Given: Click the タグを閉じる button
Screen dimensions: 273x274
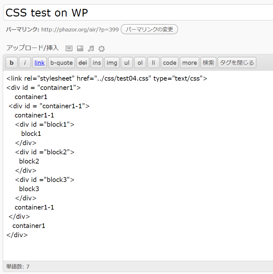Looking at the screenshot, I should [237, 63].
